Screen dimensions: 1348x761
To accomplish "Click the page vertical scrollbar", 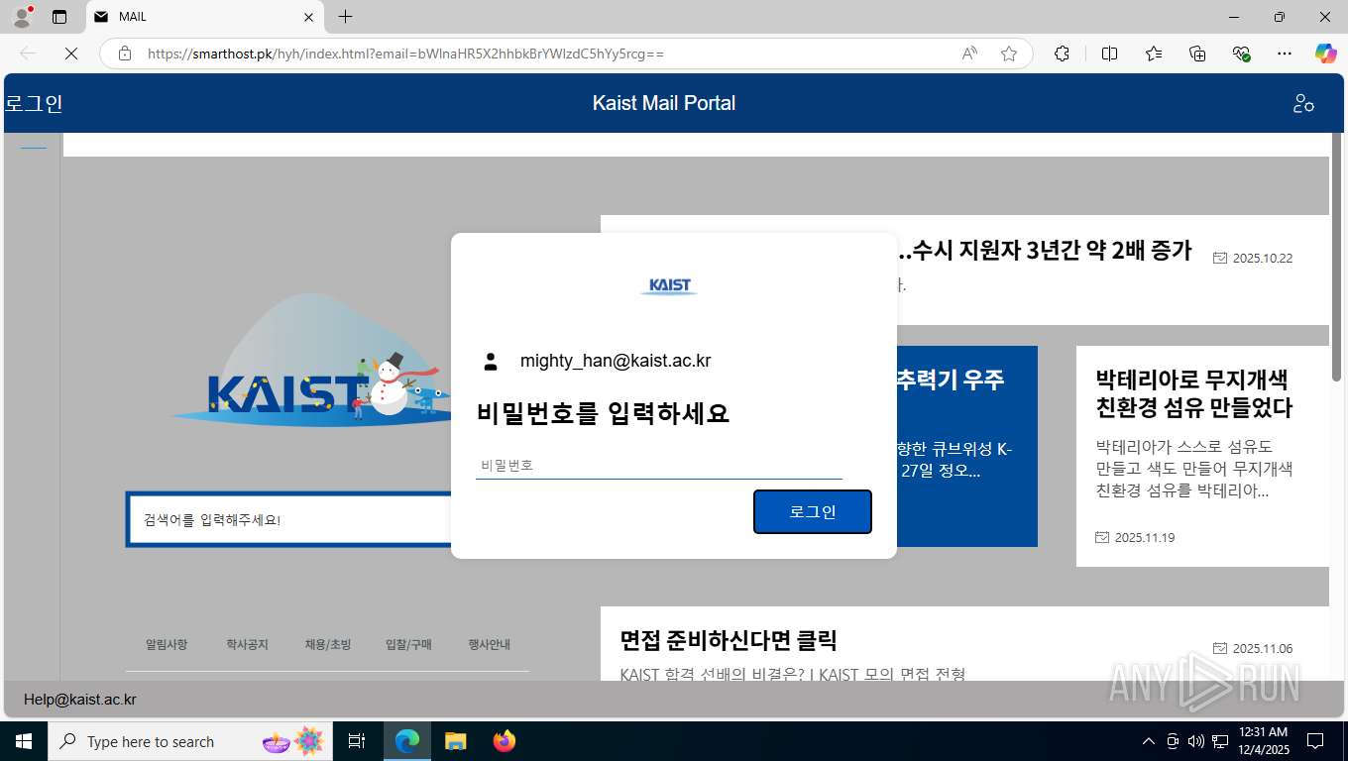I will click(x=1336, y=256).
